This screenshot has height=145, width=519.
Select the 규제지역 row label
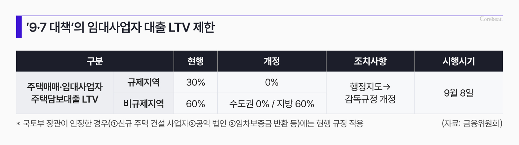click(143, 83)
